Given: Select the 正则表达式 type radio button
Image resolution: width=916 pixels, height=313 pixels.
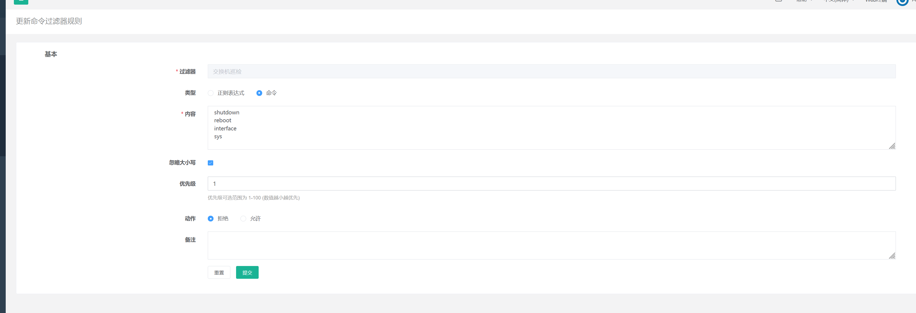Looking at the screenshot, I should [211, 93].
